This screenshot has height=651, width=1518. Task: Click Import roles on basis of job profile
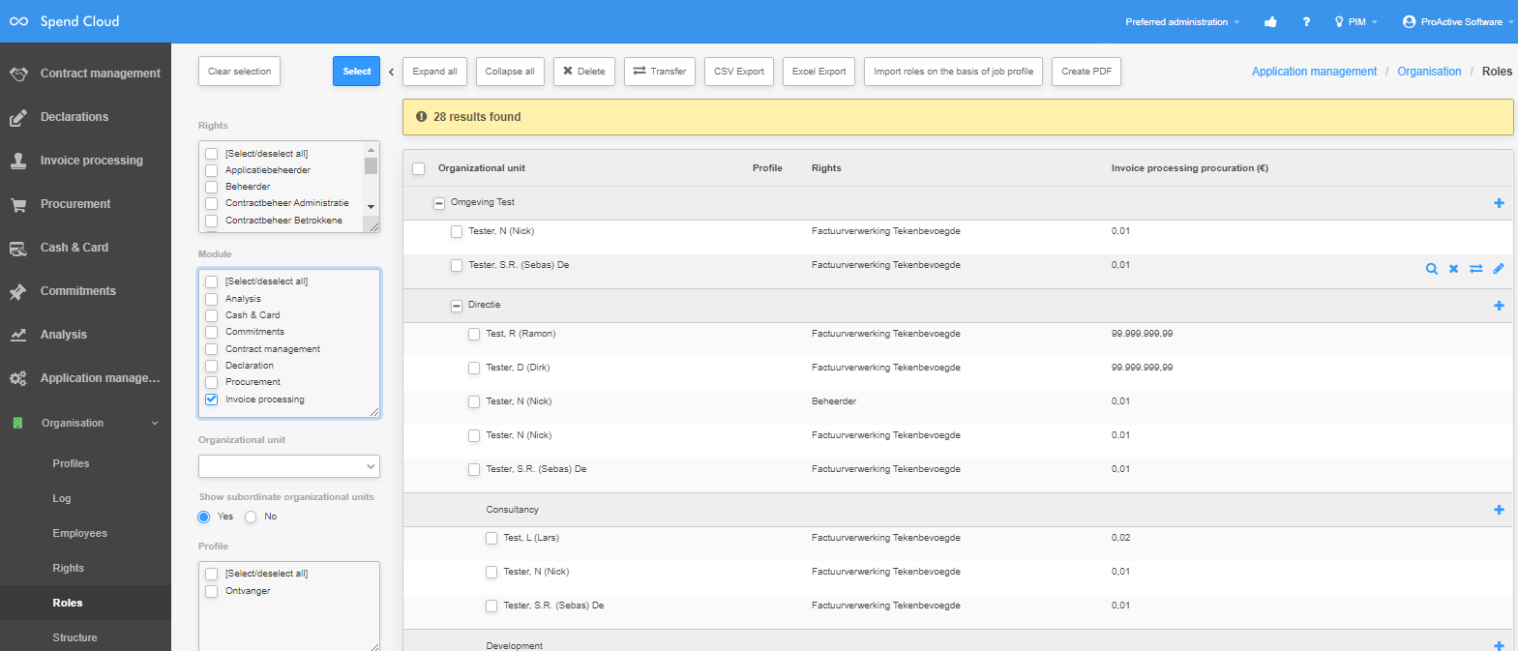[x=954, y=72]
